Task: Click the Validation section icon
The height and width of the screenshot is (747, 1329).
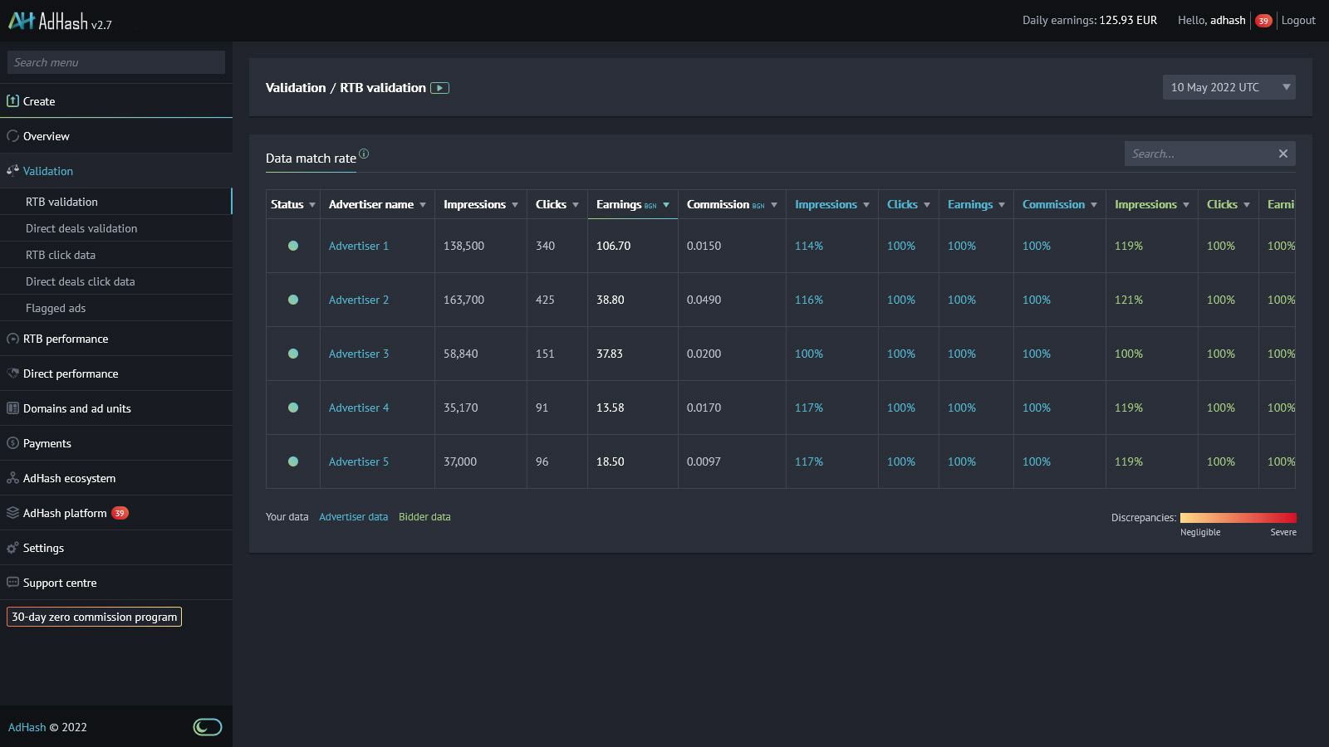Action: click(12, 170)
